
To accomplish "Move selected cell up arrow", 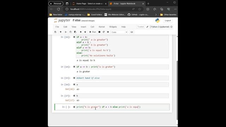I will pyautogui.click(x=81, y=32).
